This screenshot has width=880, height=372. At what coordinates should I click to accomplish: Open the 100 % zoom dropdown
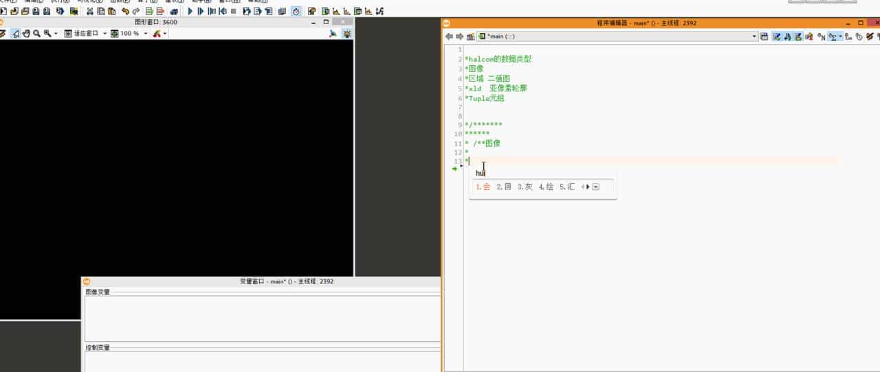pos(146,34)
